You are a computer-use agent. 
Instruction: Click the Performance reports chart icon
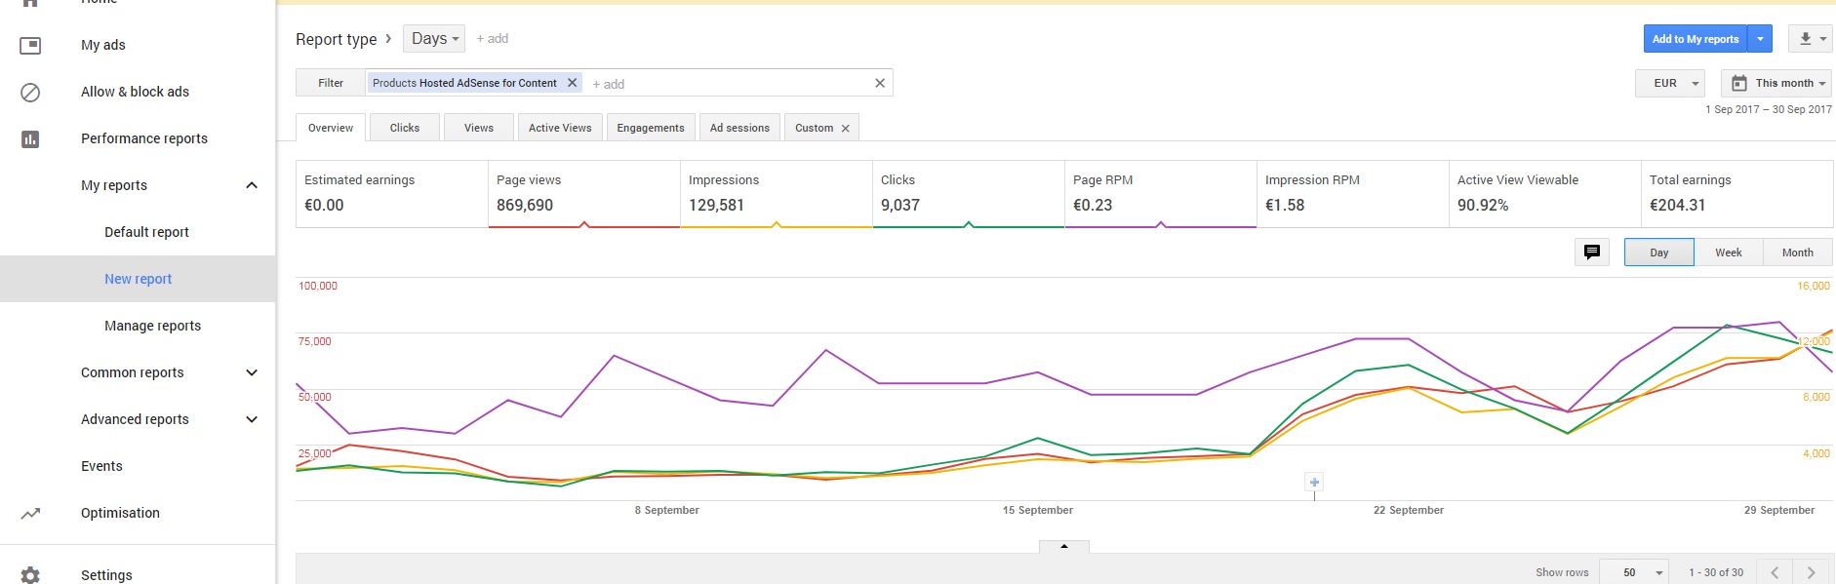[30, 138]
